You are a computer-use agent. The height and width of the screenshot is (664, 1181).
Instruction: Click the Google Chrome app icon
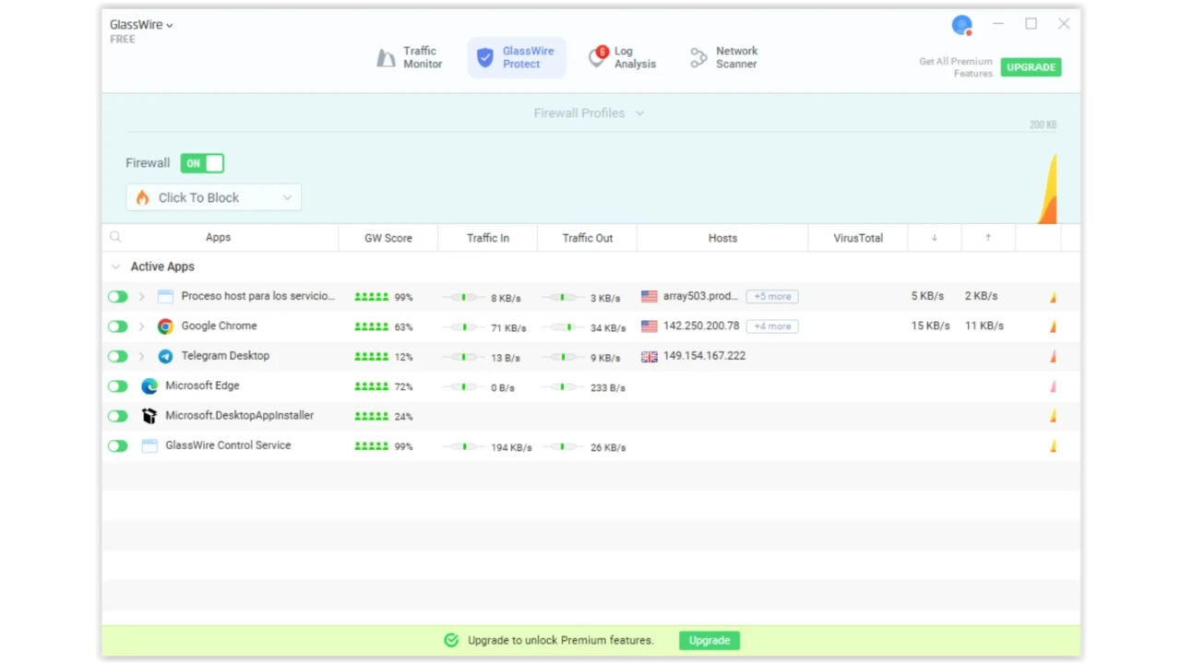[x=165, y=326]
